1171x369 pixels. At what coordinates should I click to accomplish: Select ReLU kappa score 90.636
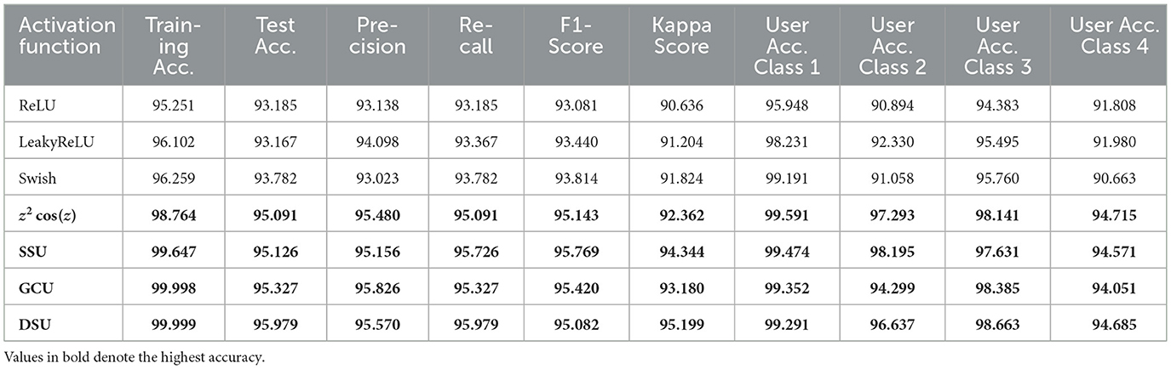click(680, 109)
